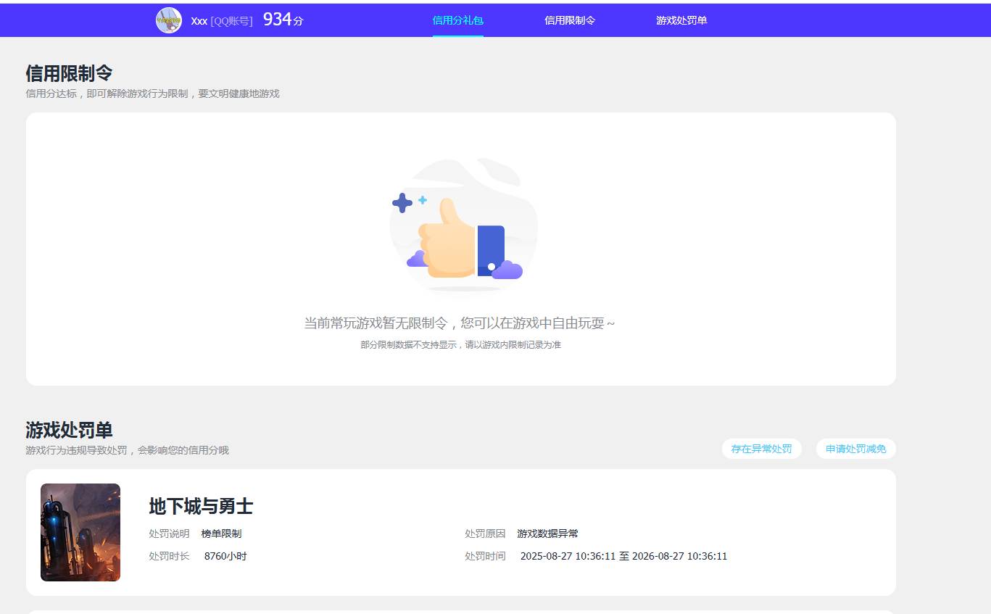The image size is (991, 614).
Task: Switch to the 游戏处罚单 tab
Action: (x=680, y=20)
